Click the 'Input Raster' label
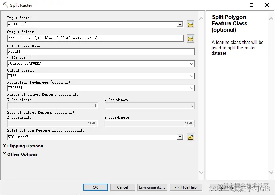The width and height of the screenshot is (275, 195). (19, 18)
